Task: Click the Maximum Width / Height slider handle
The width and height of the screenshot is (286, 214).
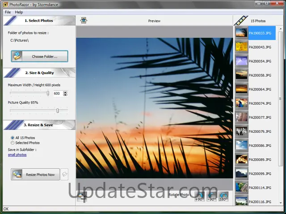Action: (x=48, y=93)
